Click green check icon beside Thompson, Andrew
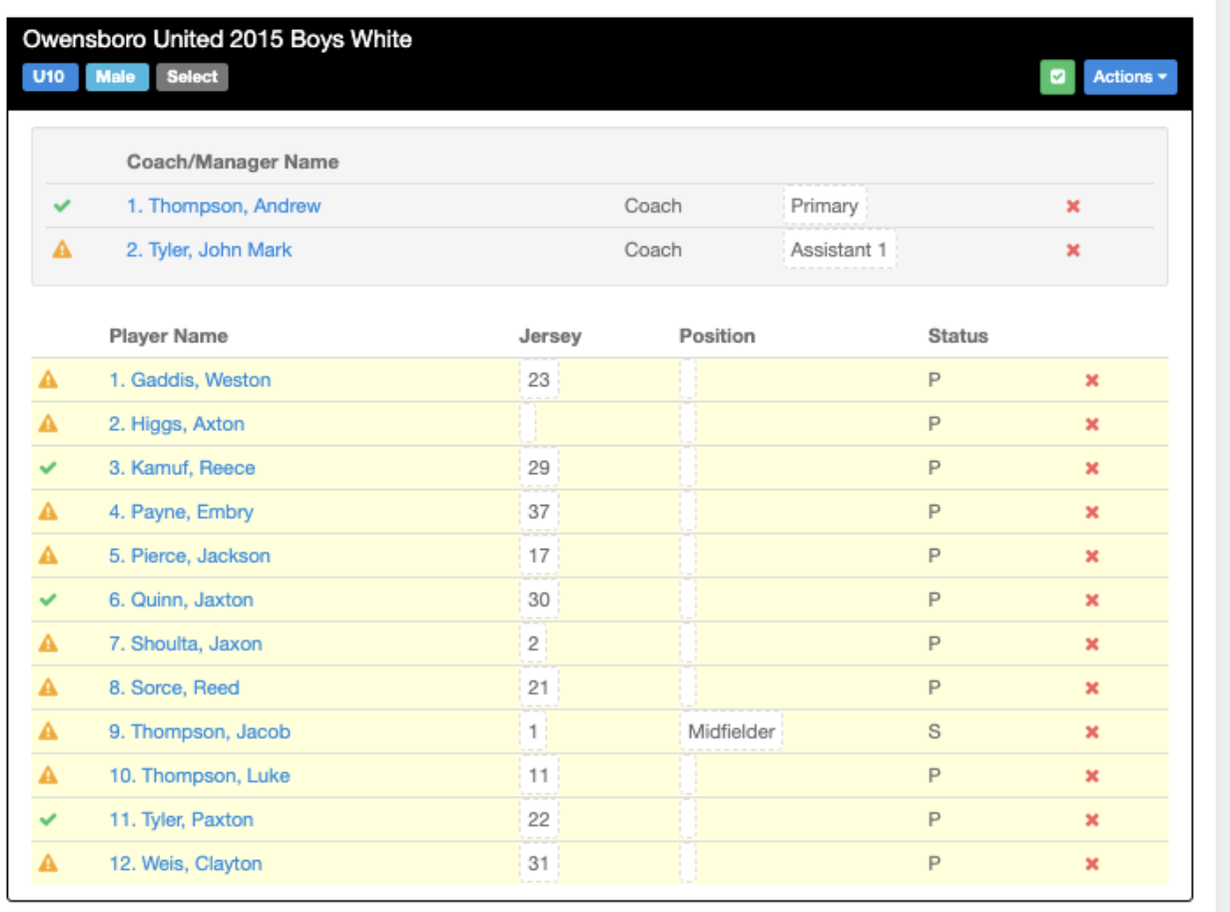The width and height of the screenshot is (1230, 912). (62, 207)
